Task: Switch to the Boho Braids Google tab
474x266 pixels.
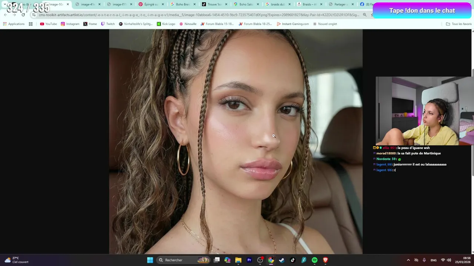Action: 183,4
